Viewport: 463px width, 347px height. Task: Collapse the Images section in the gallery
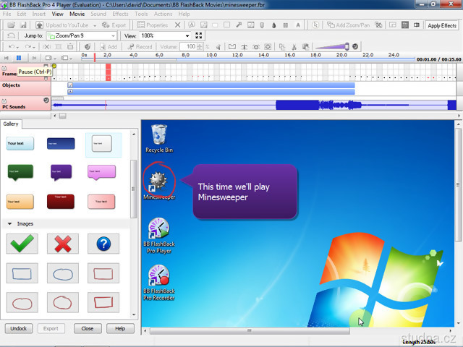pos(10,224)
